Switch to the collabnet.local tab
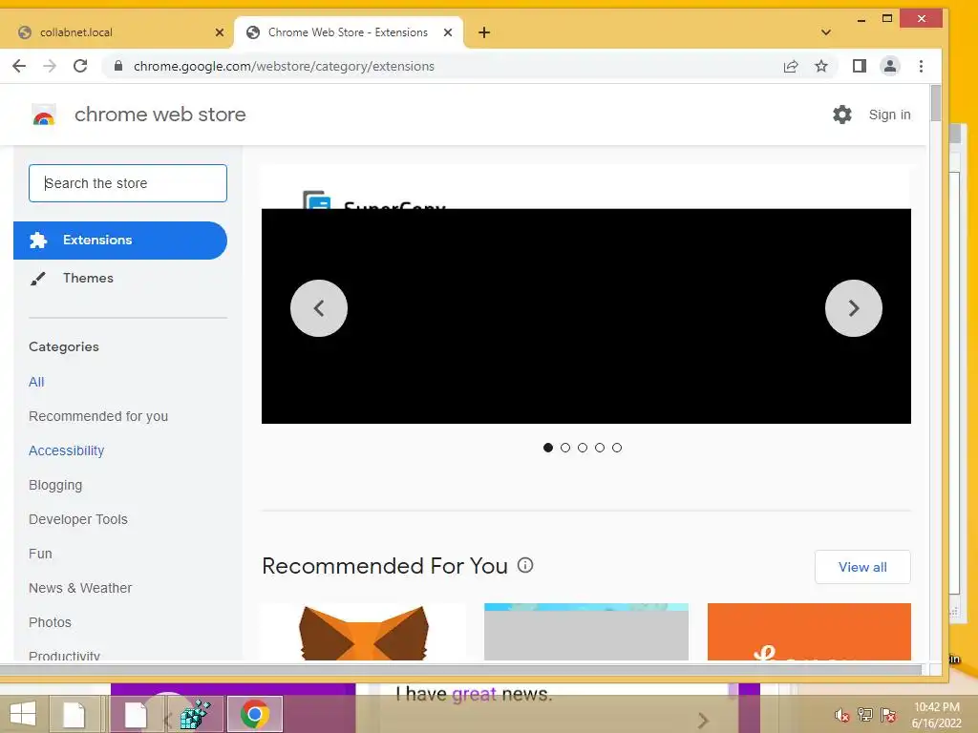Image resolution: width=978 pixels, height=733 pixels. [x=117, y=32]
